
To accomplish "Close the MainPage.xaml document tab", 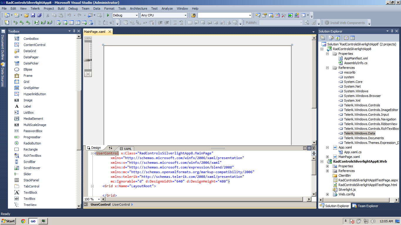I will (x=110, y=31).
